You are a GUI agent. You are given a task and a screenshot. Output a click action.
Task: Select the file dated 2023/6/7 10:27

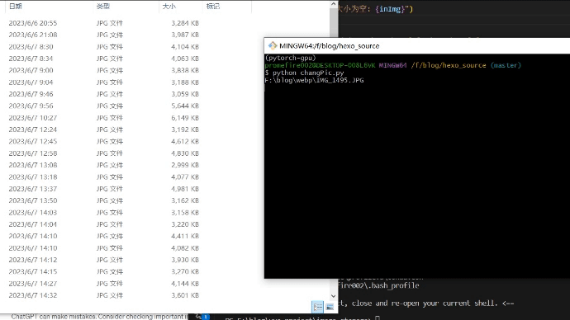(x=33, y=118)
